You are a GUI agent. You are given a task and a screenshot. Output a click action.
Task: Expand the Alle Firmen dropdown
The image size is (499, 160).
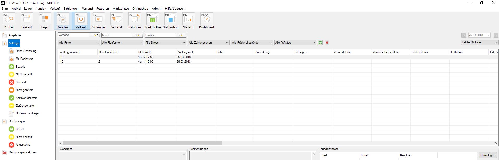[79, 43]
